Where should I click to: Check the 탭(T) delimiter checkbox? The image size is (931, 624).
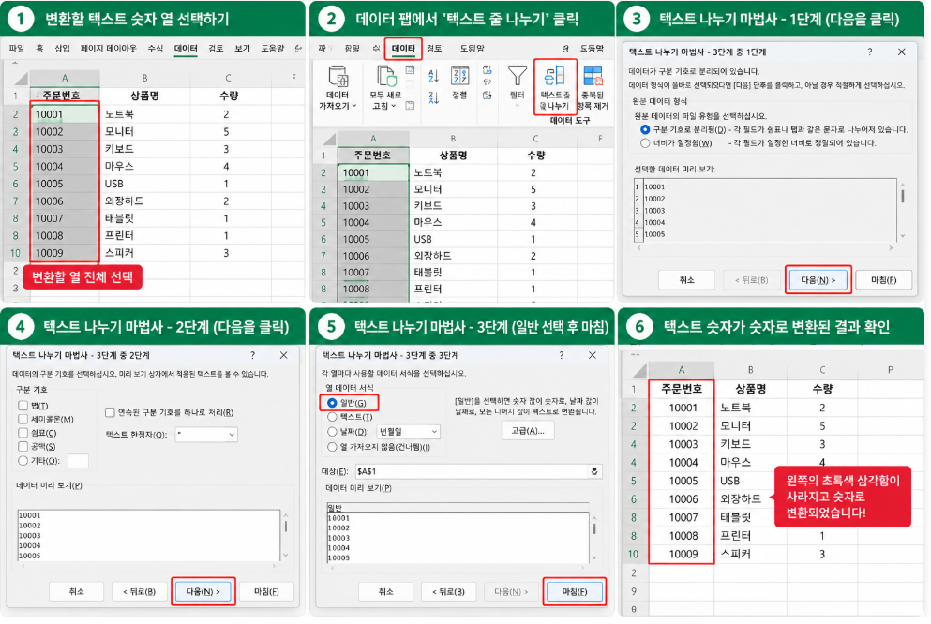[x=23, y=406]
